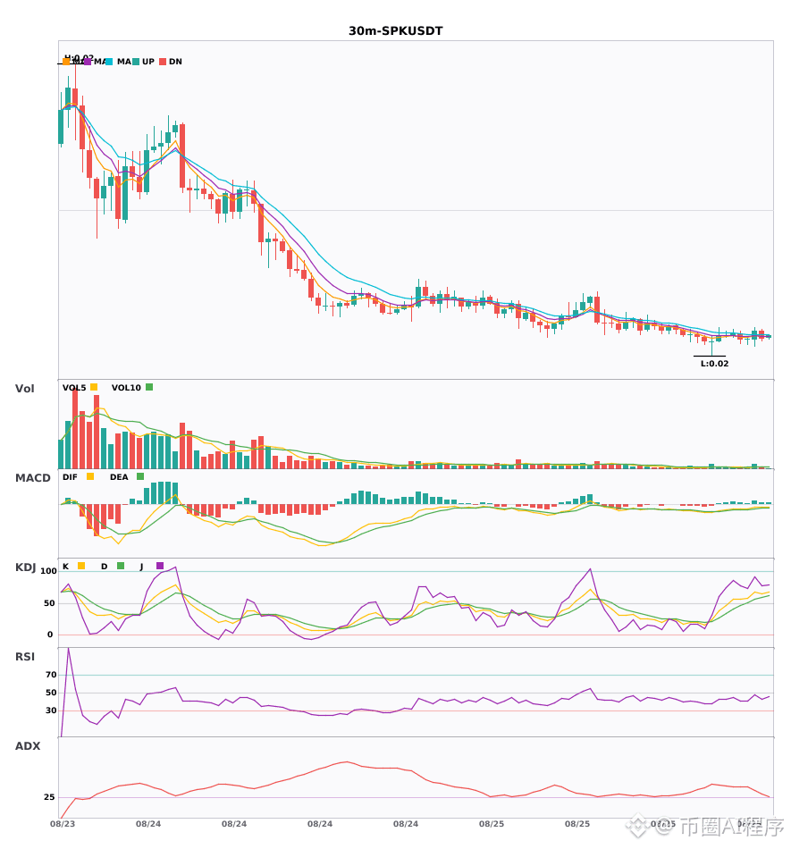Click the 100 axis label in KDJ
This screenshot has height=849, width=791.
[x=49, y=571]
